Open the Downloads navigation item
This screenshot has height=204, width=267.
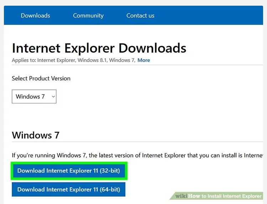point(35,16)
